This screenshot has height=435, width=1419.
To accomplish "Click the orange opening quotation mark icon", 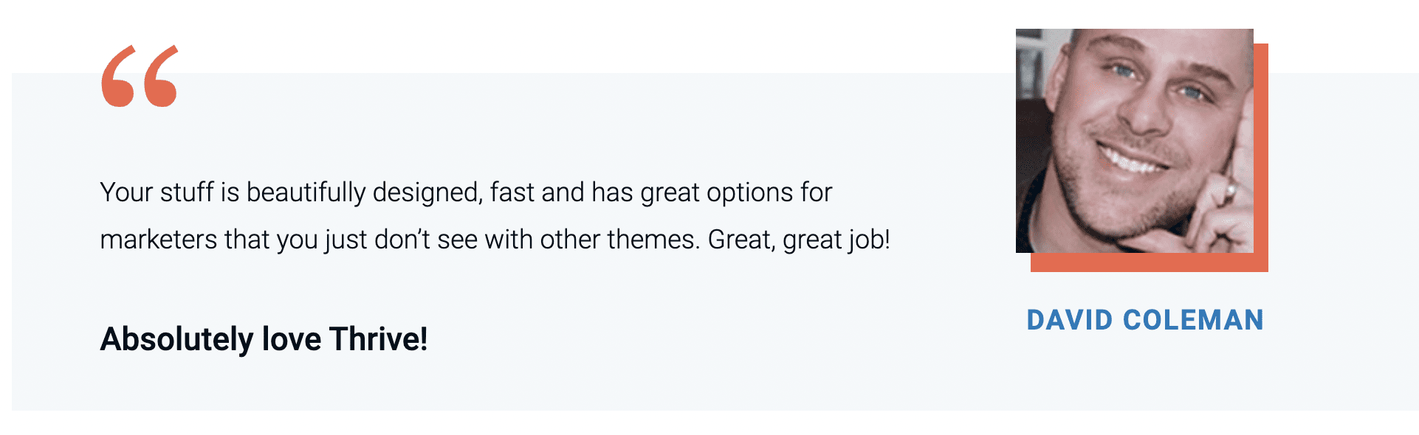I will [x=140, y=77].
